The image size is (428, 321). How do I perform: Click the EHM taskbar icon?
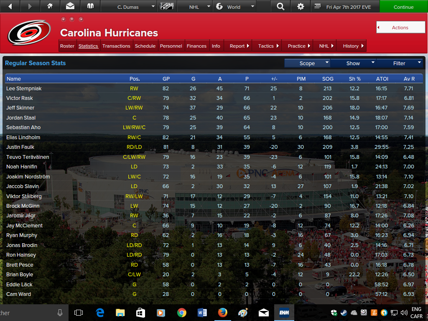(284, 313)
